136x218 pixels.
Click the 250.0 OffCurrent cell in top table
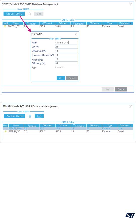(x=42, y=26)
